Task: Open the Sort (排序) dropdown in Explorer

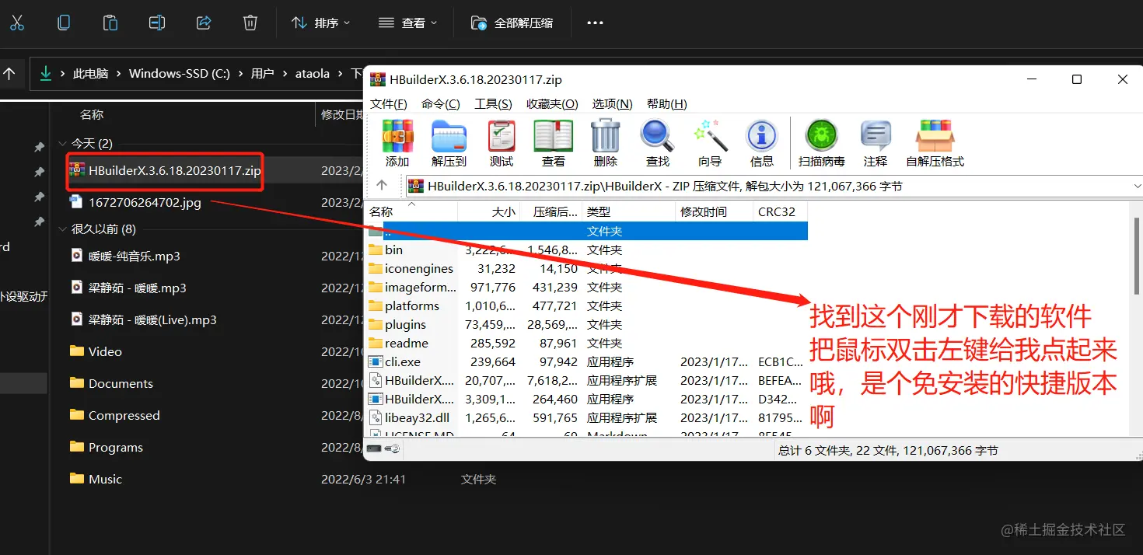Action: tap(321, 23)
